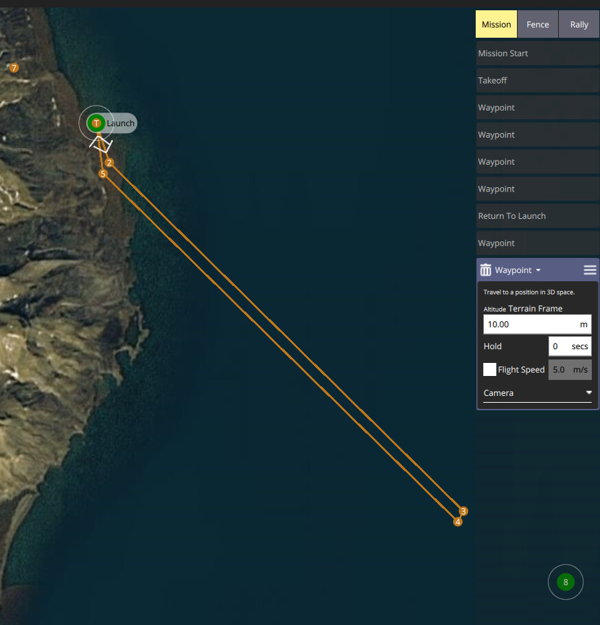Select waypoint marker 3 on the map
The height and width of the screenshot is (625, 600).
pyautogui.click(x=463, y=511)
